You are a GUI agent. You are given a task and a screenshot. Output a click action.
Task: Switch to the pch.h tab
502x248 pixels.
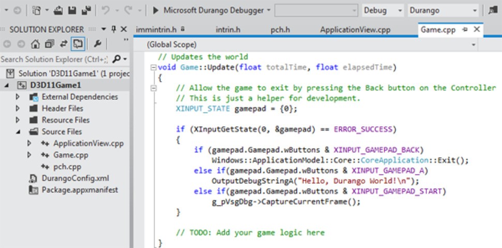pos(280,30)
